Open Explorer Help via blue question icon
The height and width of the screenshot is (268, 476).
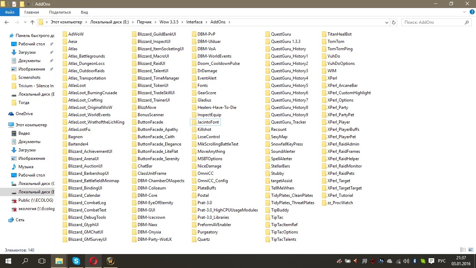(472, 12)
